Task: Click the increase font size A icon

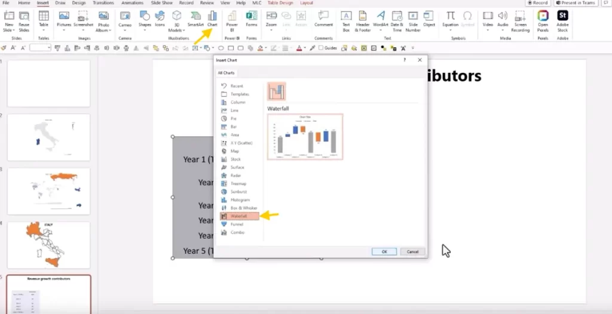Action: tap(13, 48)
